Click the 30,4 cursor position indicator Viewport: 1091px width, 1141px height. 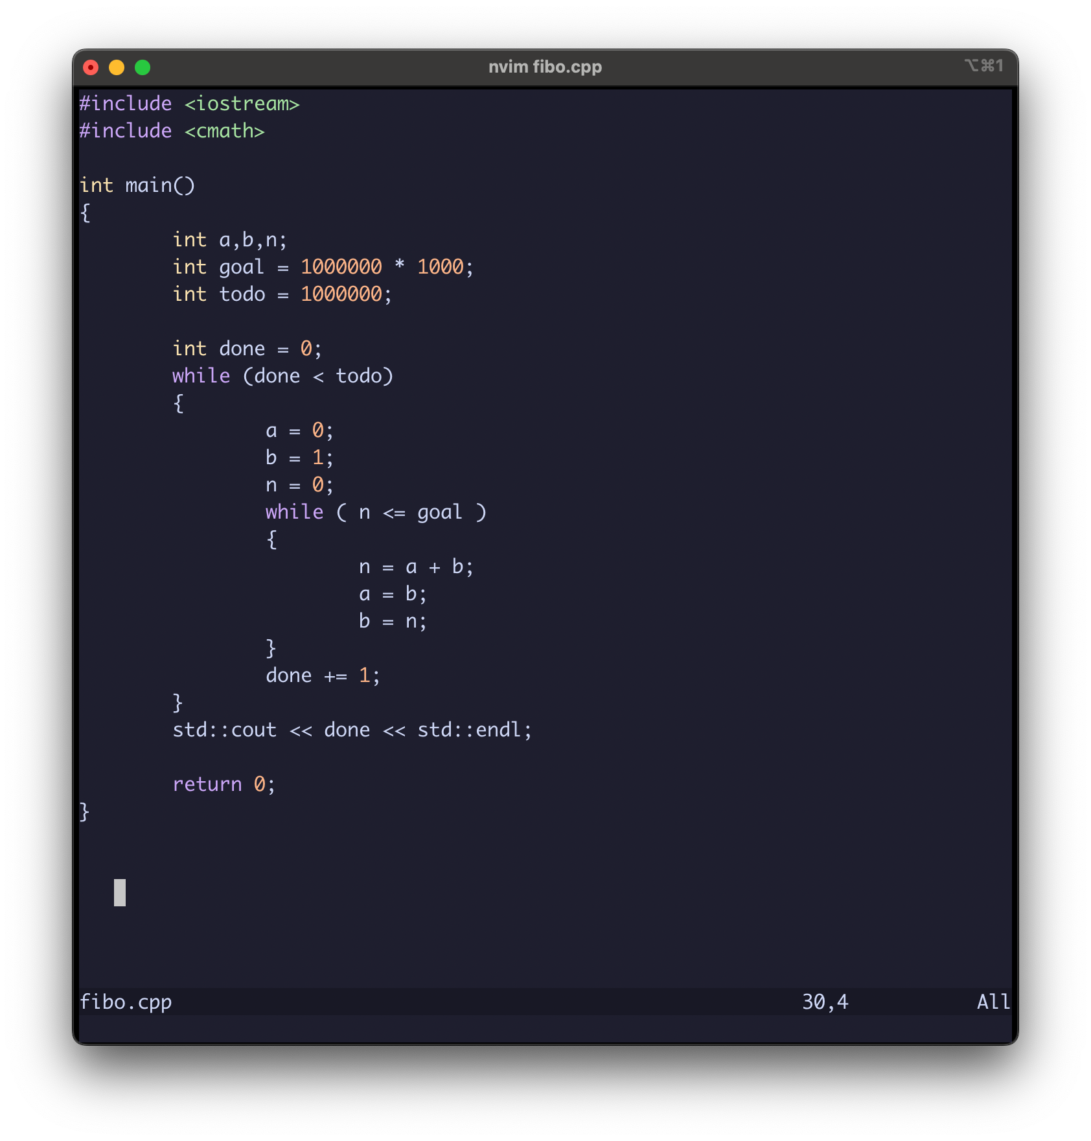click(x=824, y=1002)
